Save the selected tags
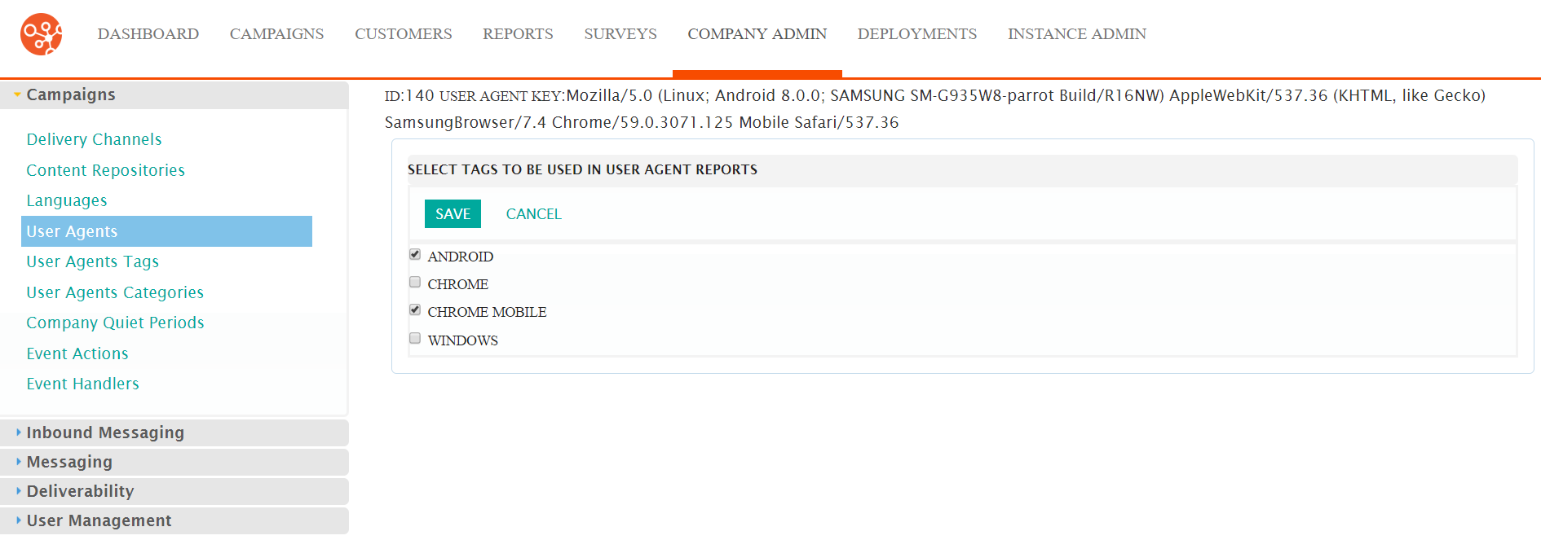 tap(453, 214)
